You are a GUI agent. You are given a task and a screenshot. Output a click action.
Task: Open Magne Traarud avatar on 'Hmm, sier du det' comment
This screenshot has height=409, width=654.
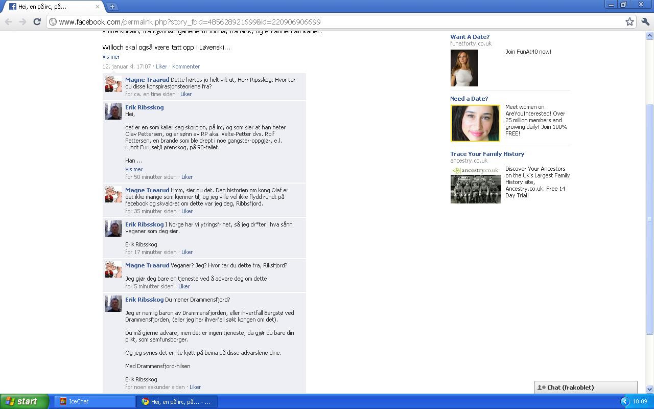[x=113, y=194]
